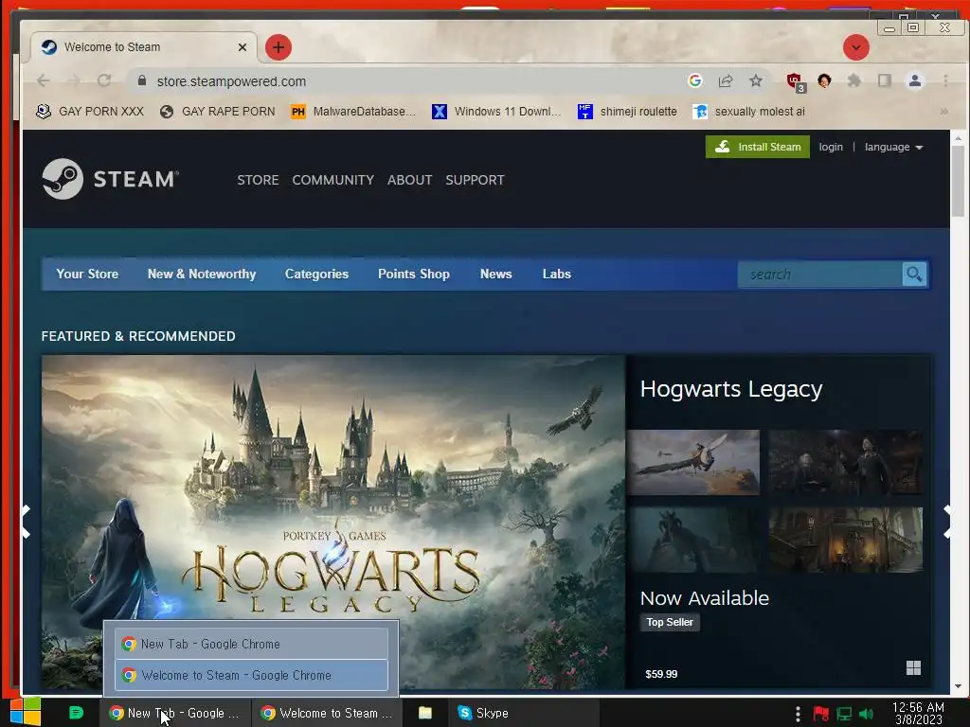Click the Google icon in the address bar
The width and height of the screenshot is (970, 727).
[694, 80]
